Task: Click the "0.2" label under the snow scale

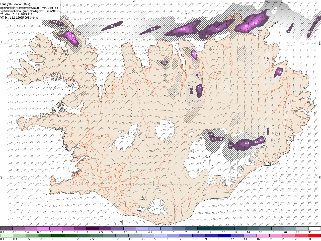Action: [2, 232]
